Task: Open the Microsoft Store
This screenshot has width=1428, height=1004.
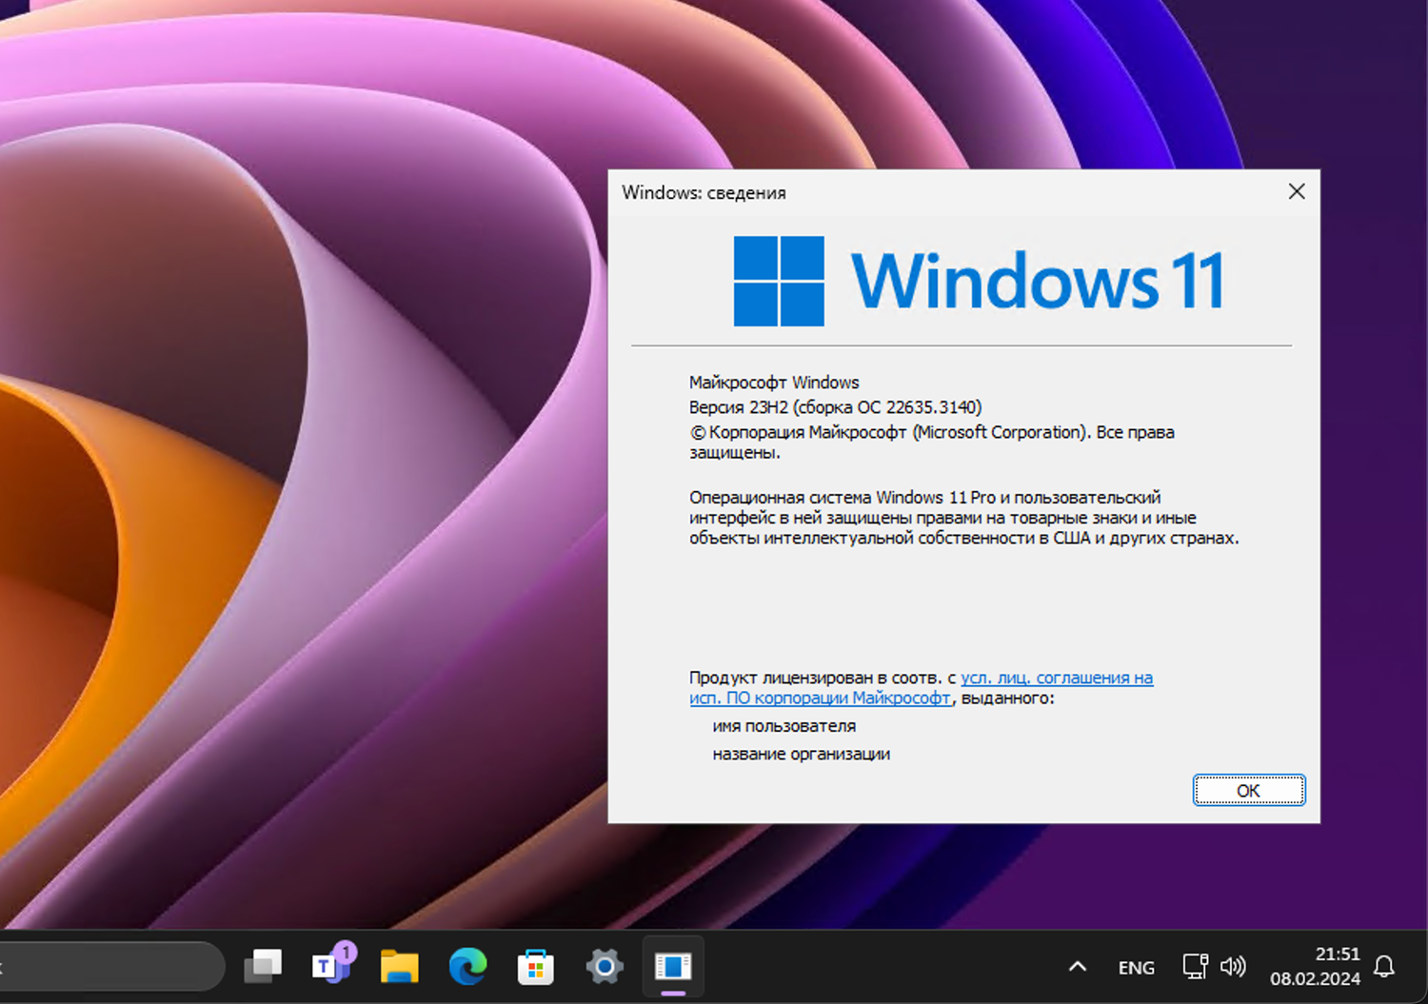Action: pos(536,966)
